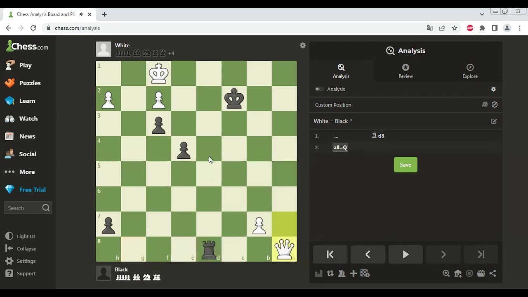Image resolution: width=528 pixels, height=297 pixels.
Task: Open Social from sidebar
Action: click(x=28, y=154)
